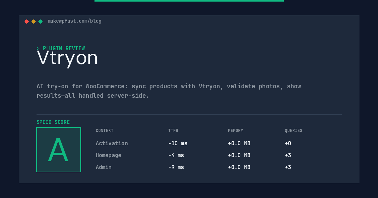Click the -9 ms Admin TTFB value
This screenshot has height=198, width=378.
click(176, 167)
